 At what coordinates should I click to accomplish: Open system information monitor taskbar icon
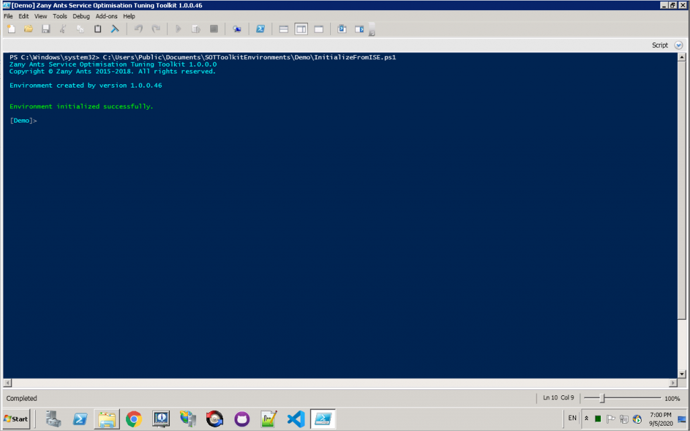point(160,419)
